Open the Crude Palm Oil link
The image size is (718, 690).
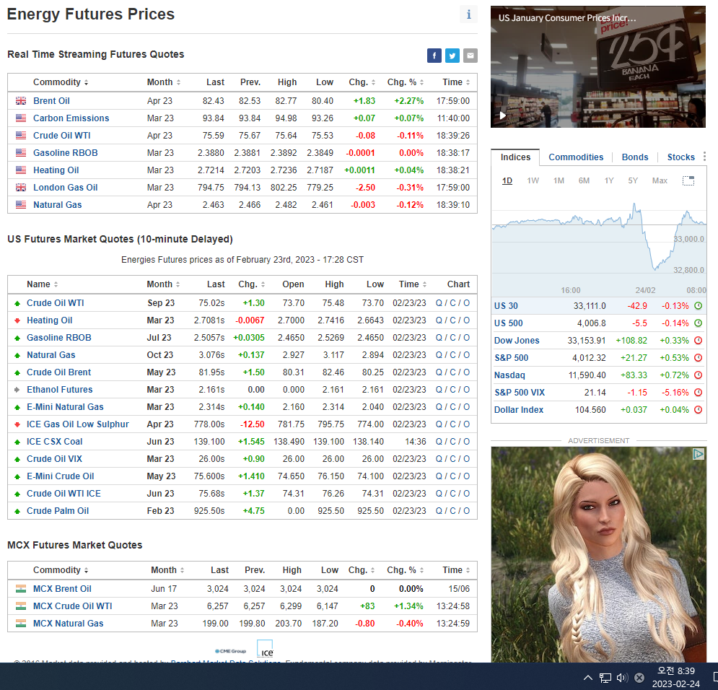point(58,511)
